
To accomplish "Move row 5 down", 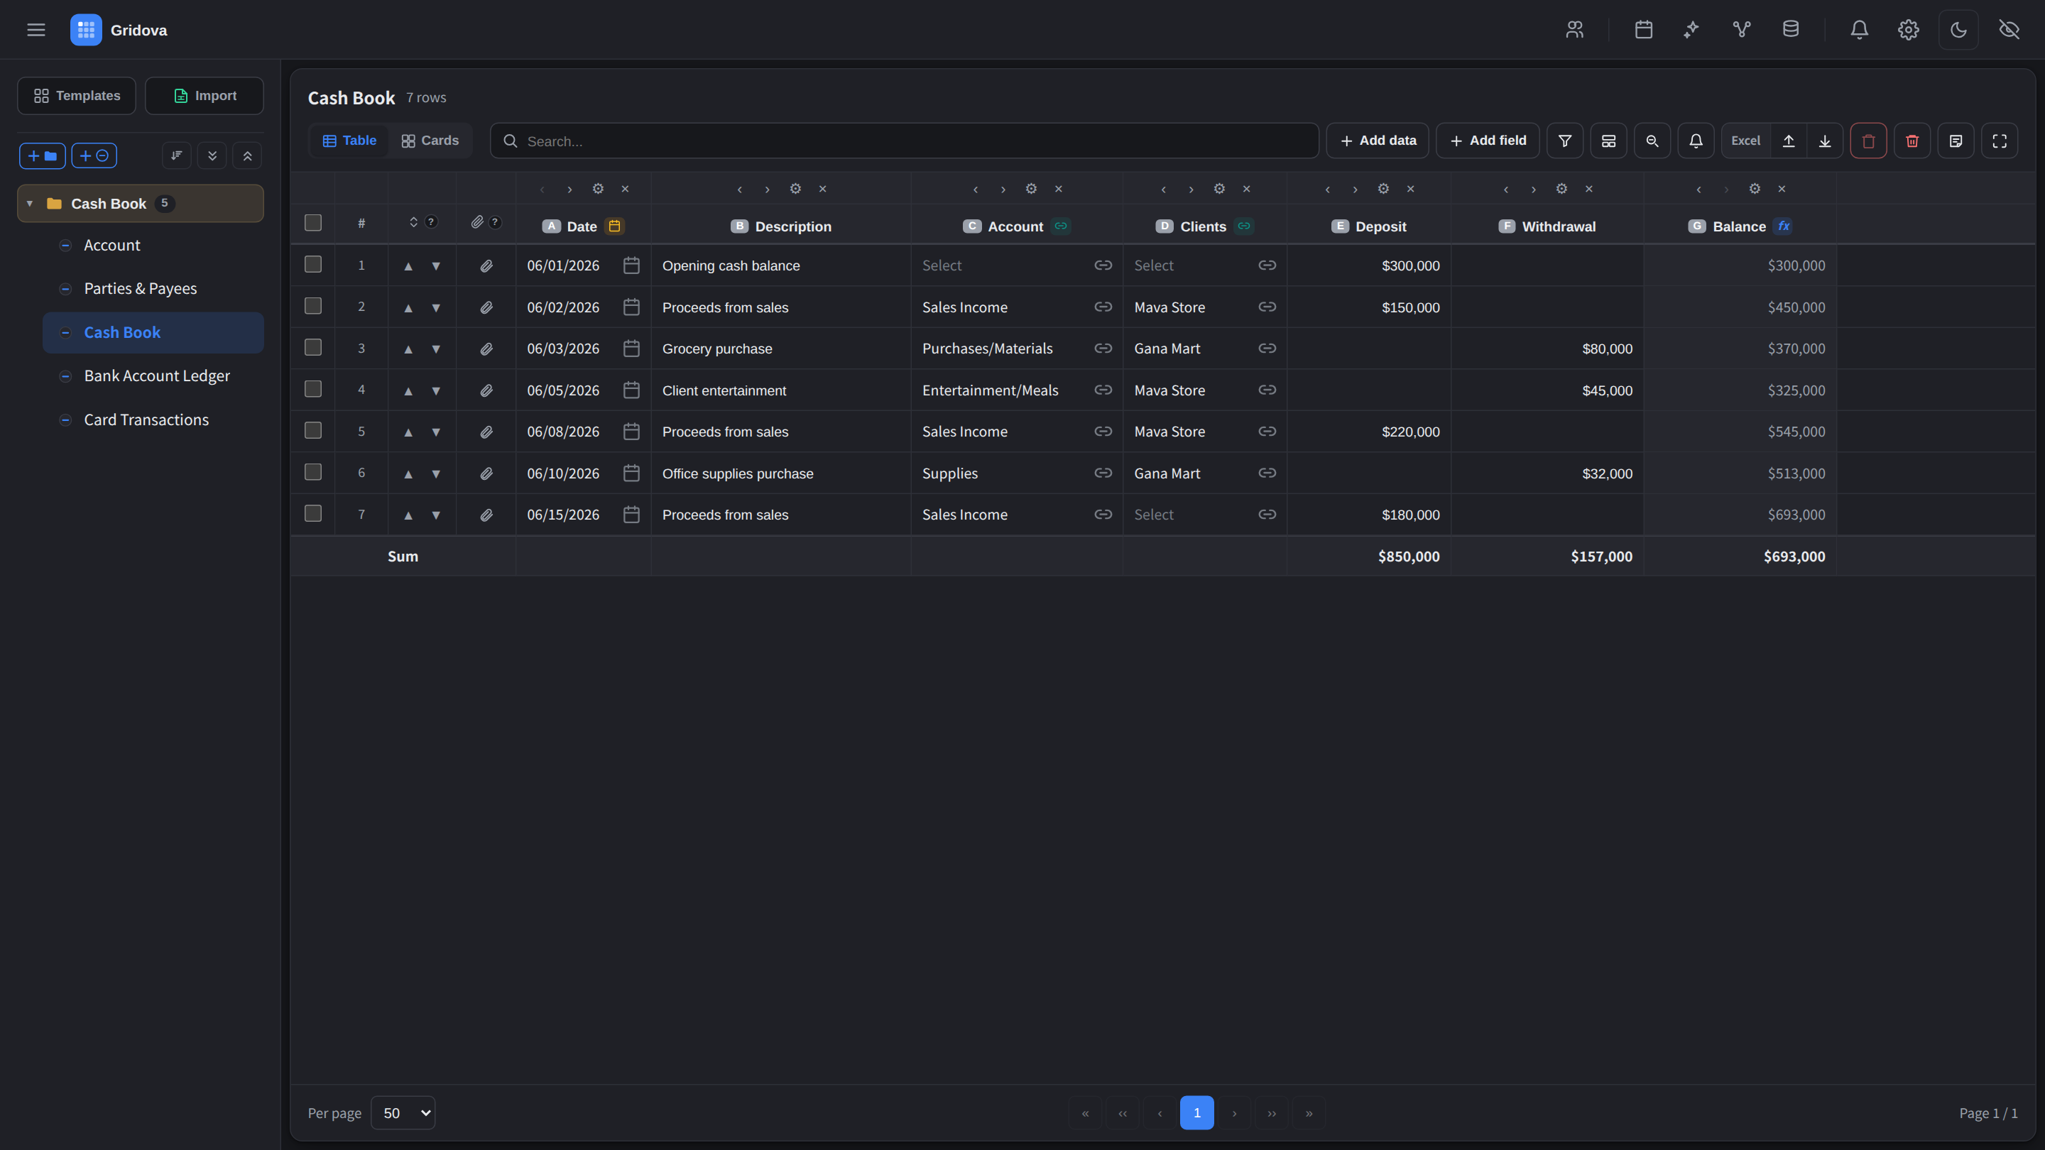I will 436,432.
